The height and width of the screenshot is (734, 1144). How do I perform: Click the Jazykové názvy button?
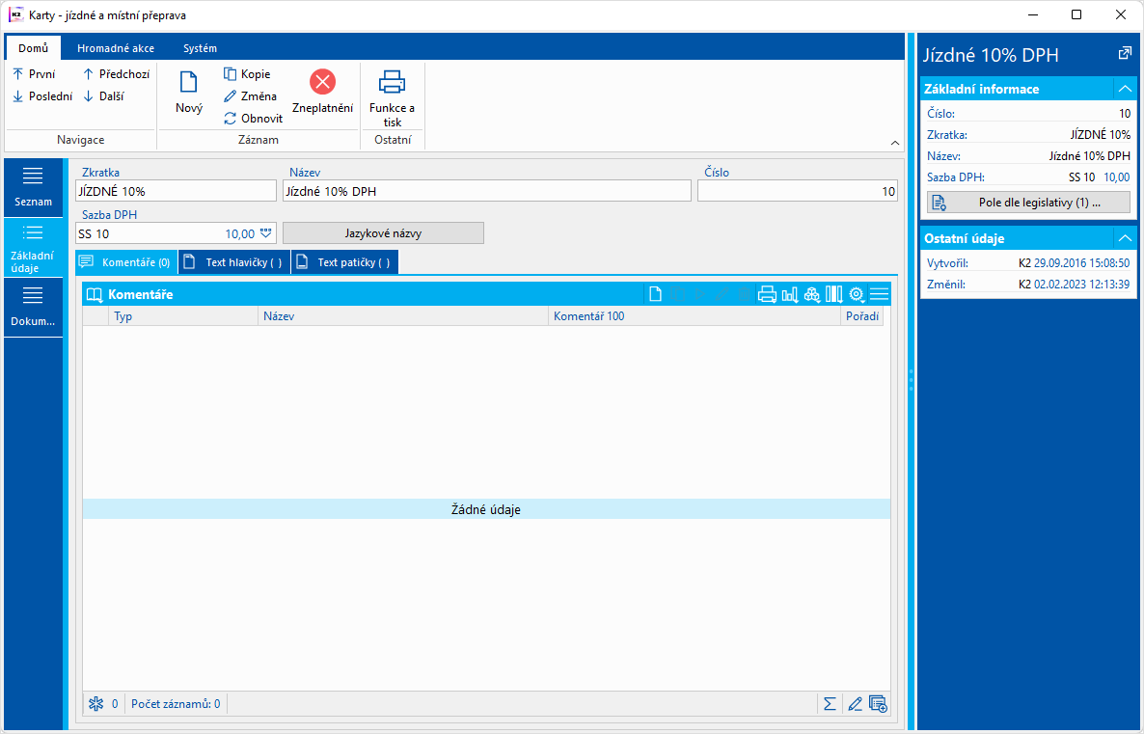point(383,233)
